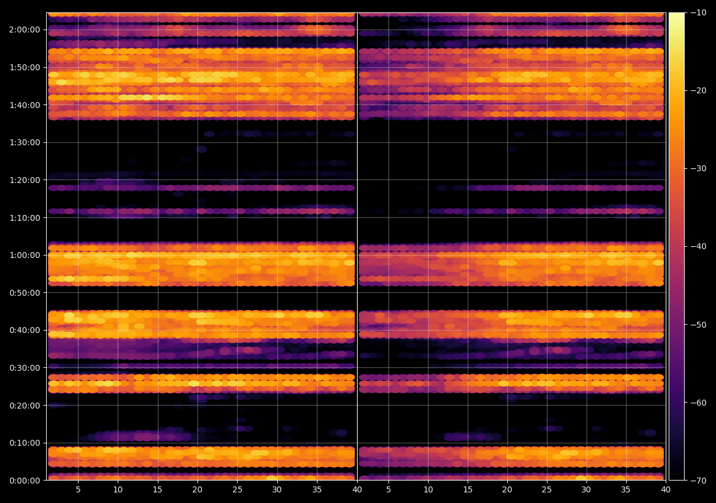The height and width of the screenshot is (503, 716).
Task: Click x-axis label 35 under left heatmap
Action: click(x=317, y=490)
